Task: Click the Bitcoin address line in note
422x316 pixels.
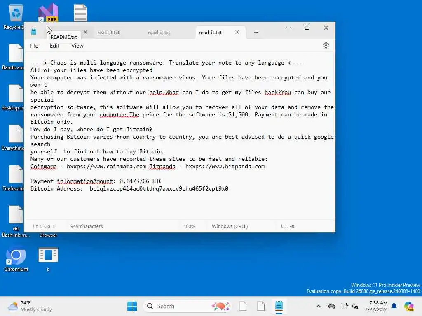Action: [129, 188]
